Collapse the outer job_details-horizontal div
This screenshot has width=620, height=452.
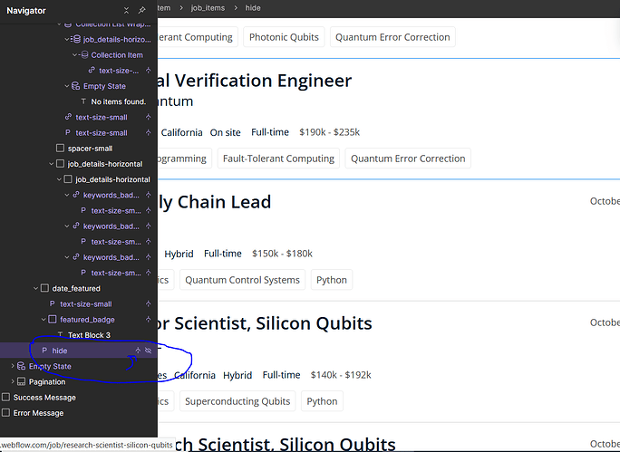click(51, 164)
